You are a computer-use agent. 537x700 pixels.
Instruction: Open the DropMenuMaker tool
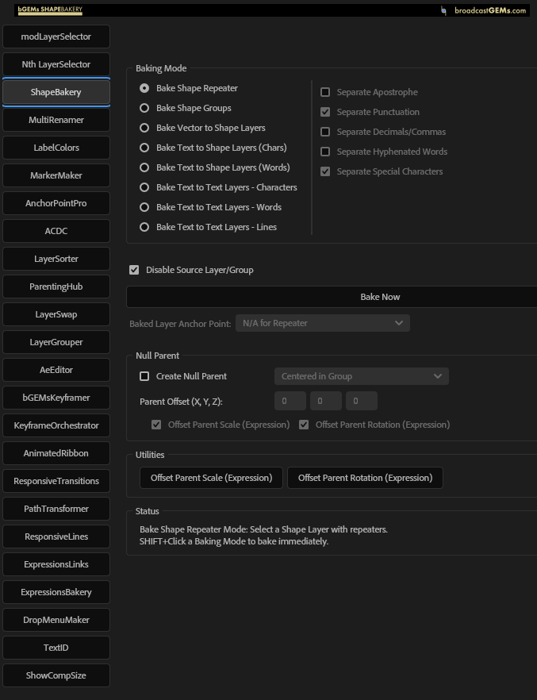pos(56,620)
